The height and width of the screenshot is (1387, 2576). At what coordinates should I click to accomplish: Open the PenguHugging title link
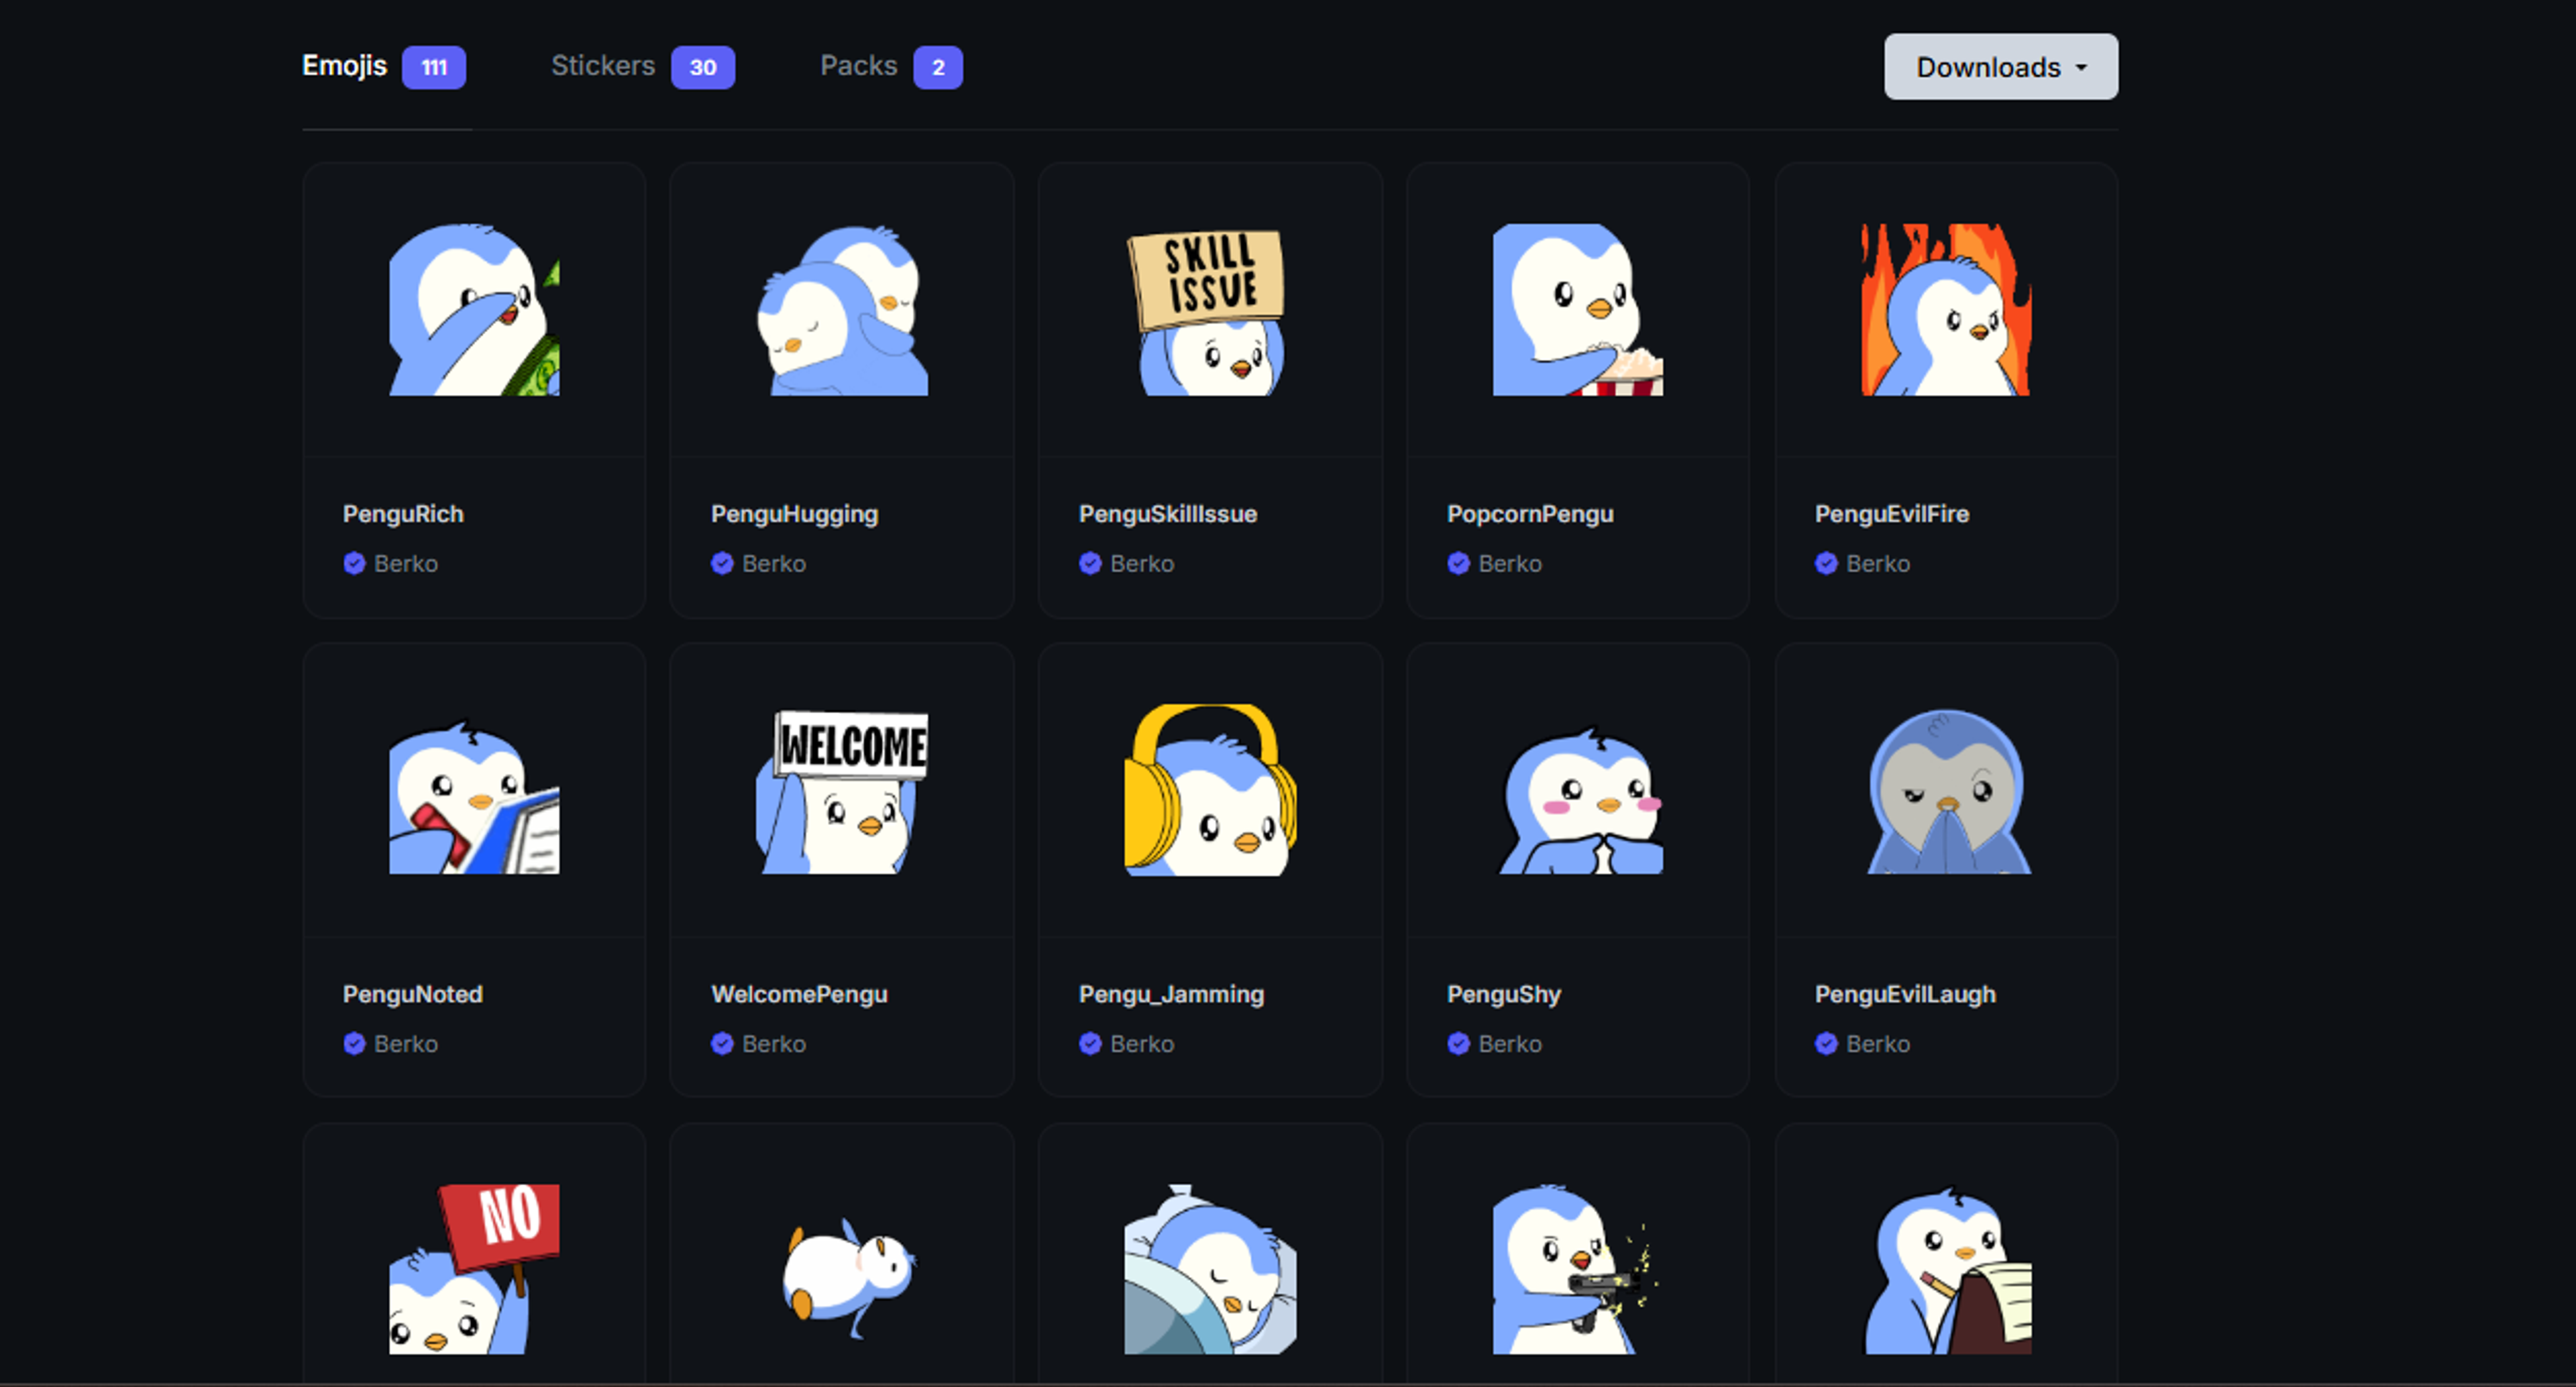pos(794,514)
